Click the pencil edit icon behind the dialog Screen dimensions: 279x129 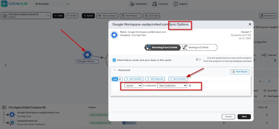pos(269,81)
